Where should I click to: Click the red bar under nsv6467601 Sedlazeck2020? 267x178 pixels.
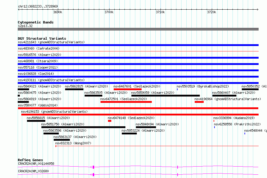[x=128, y=89]
